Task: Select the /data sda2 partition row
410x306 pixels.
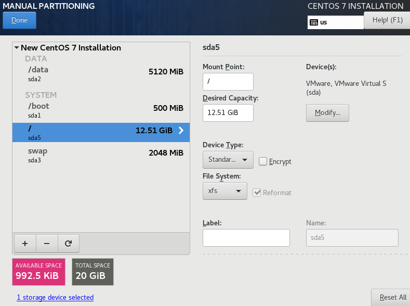Action: (x=101, y=74)
